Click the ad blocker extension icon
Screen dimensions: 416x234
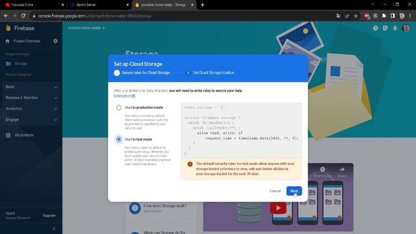(367, 16)
